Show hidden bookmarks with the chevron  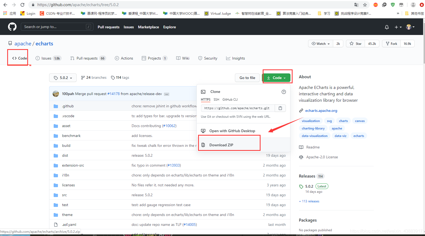(x=398, y=13)
